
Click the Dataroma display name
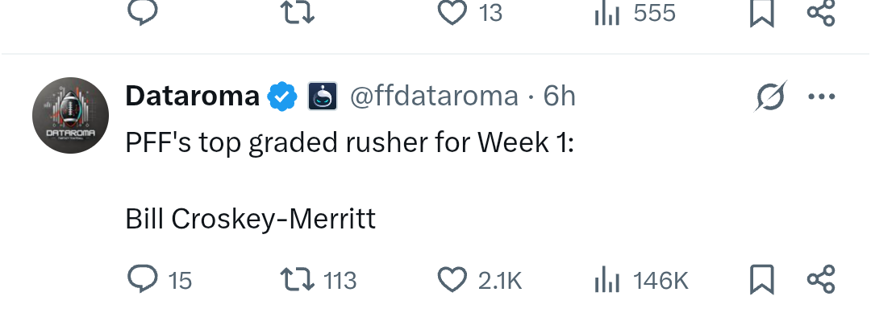[x=192, y=96]
